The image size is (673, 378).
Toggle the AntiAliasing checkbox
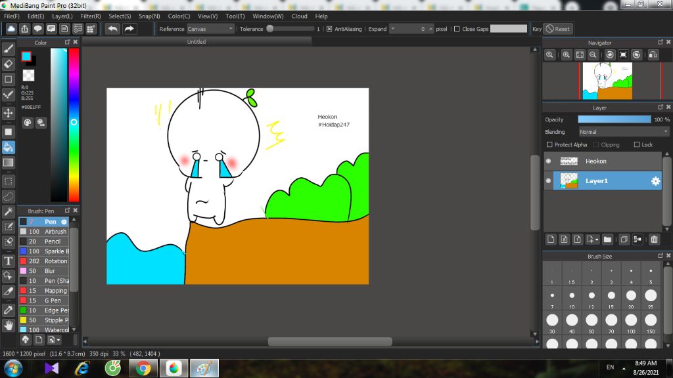[x=329, y=29]
